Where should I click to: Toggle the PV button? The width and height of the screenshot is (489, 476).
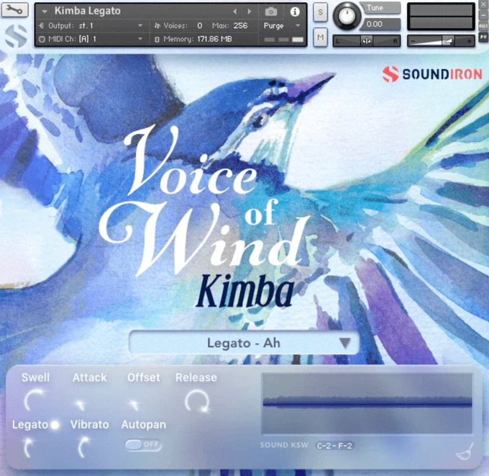(x=483, y=37)
